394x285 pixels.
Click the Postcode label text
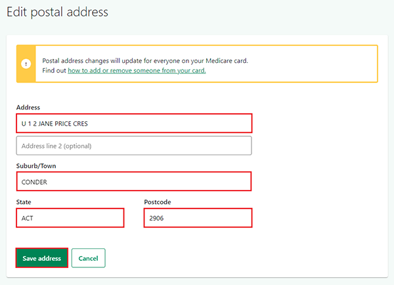(x=158, y=202)
